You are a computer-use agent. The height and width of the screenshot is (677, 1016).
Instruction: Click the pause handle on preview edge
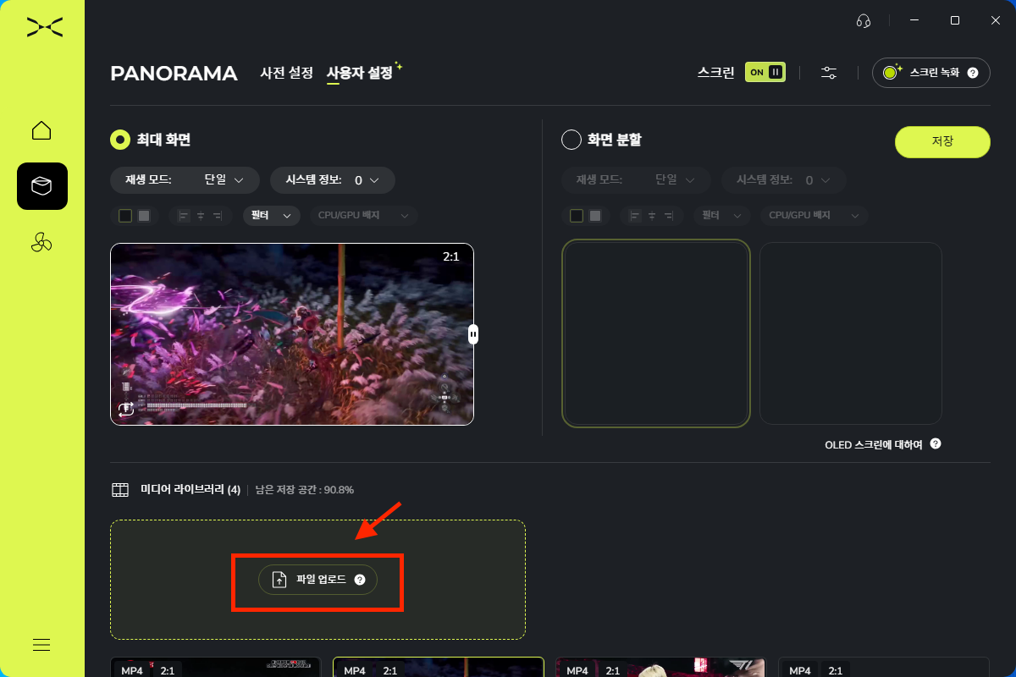(x=473, y=334)
